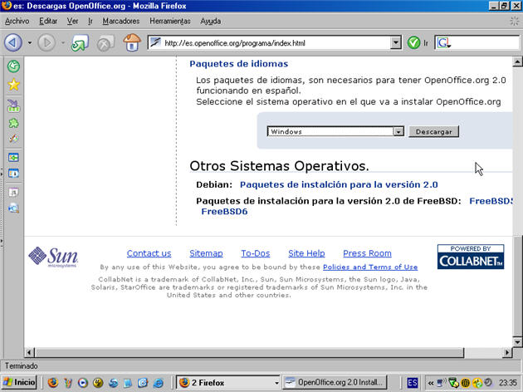Image resolution: width=523 pixels, height=392 pixels.
Task: Open the FreeBSD6 link
Action: pyautogui.click(x=224, y=212)
